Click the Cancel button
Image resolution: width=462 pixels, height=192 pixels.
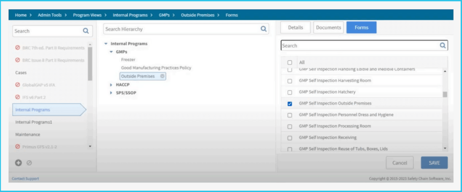[400, 163]
